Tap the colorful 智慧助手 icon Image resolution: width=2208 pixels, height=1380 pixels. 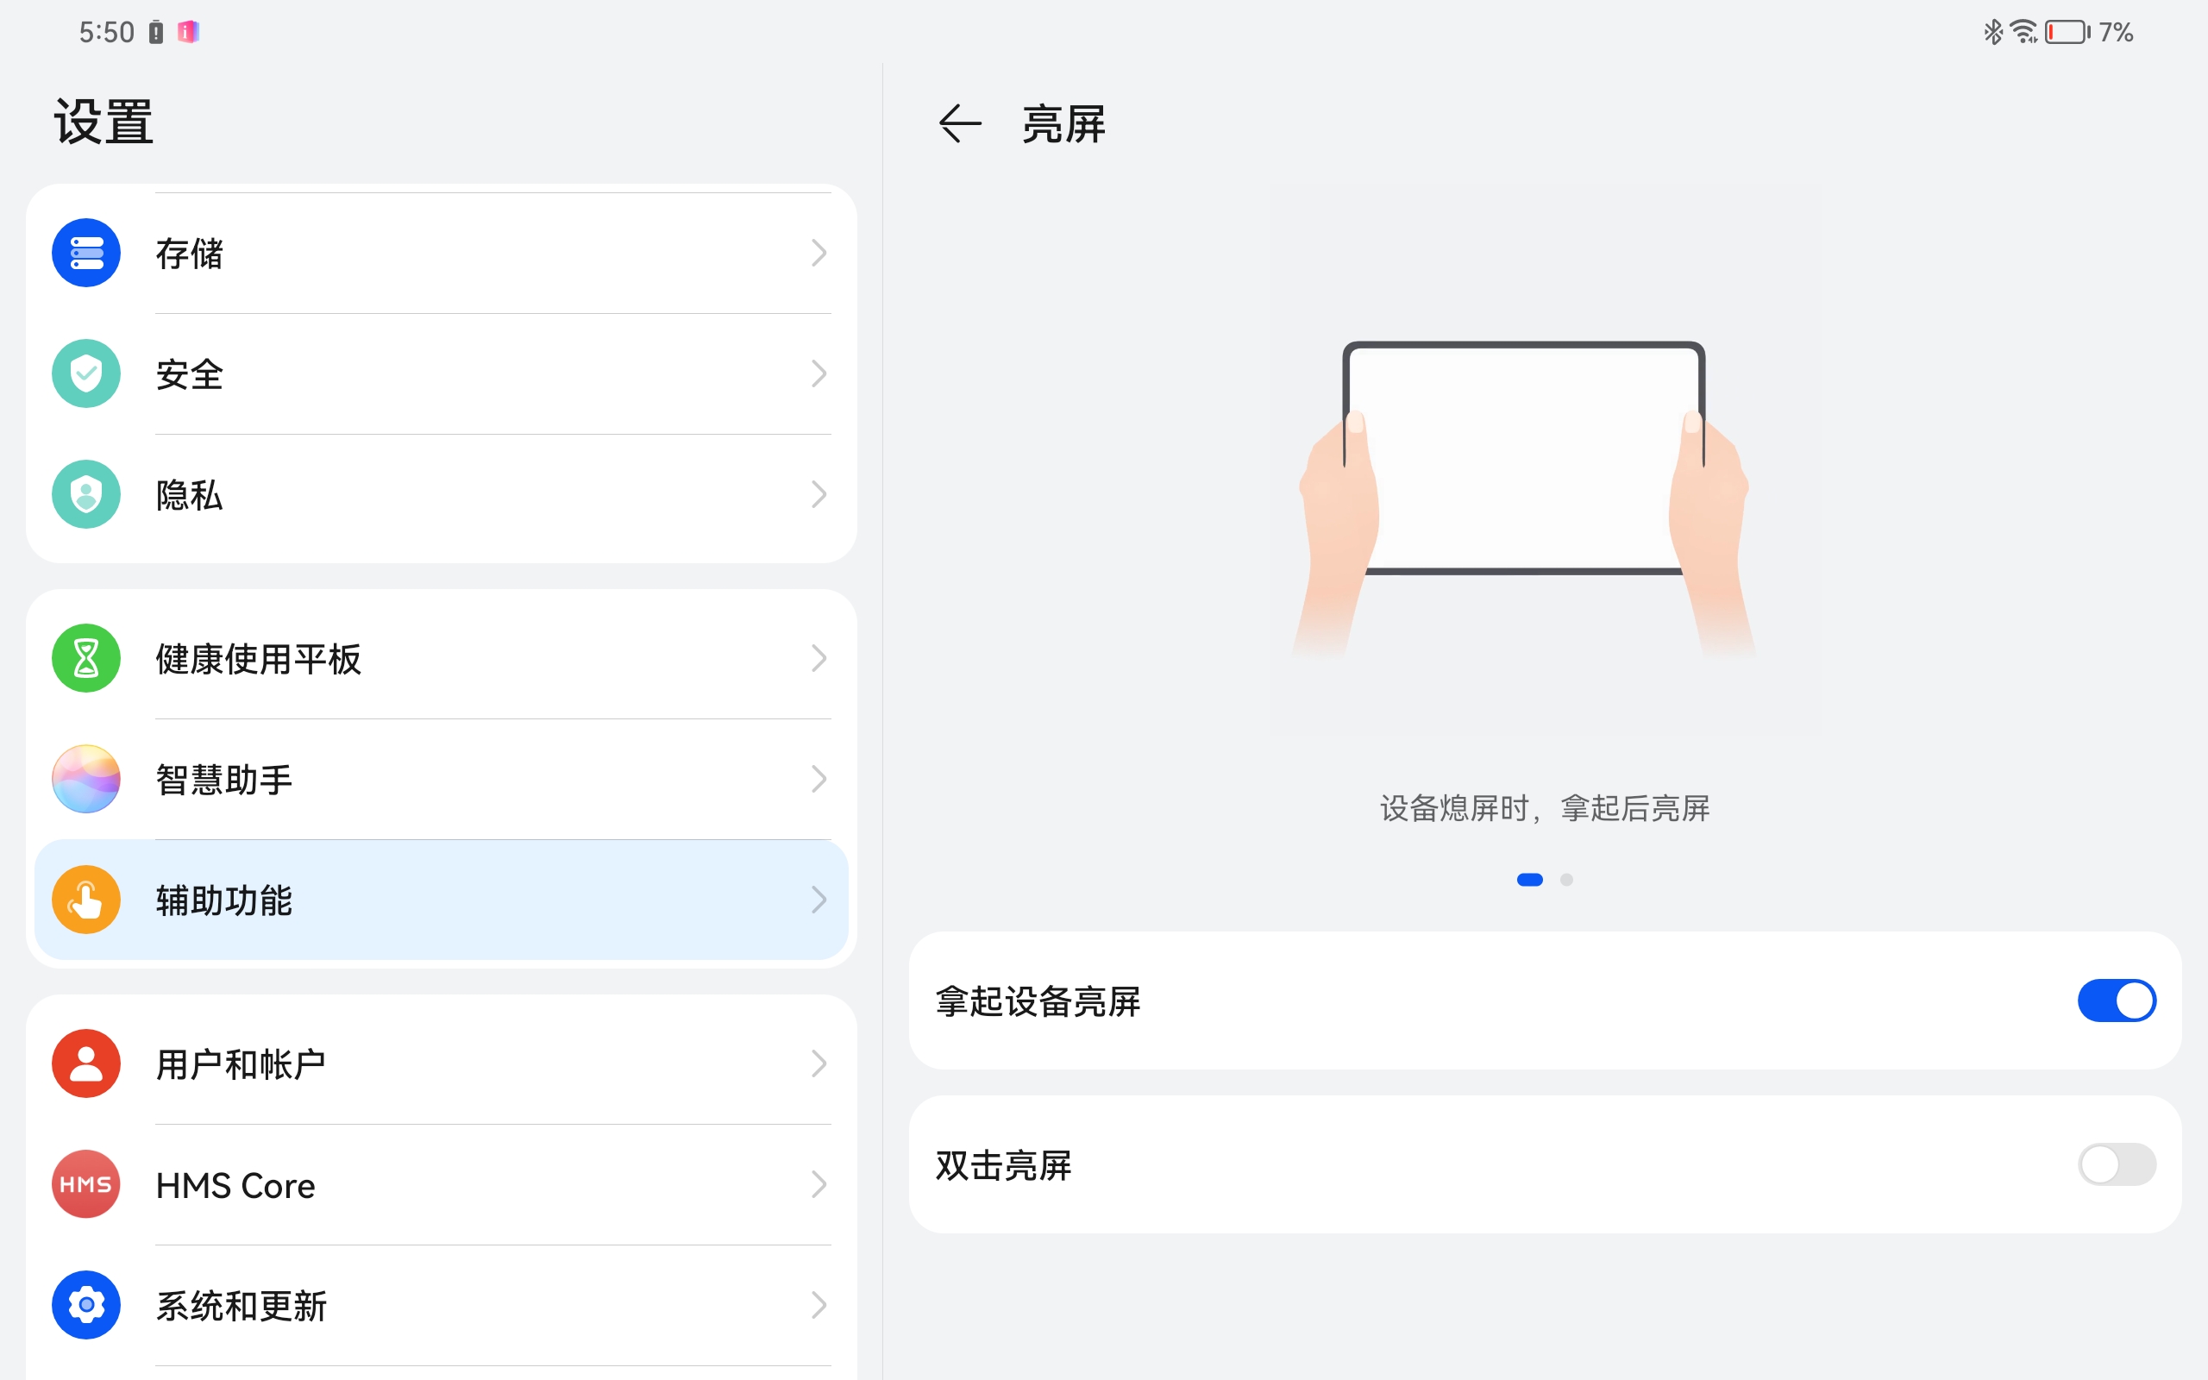(85, 779)
